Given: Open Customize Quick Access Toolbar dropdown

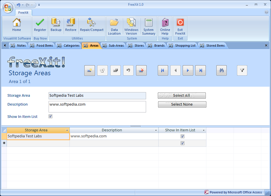Looking at the screenshot, I should click(x=39, y=5).
